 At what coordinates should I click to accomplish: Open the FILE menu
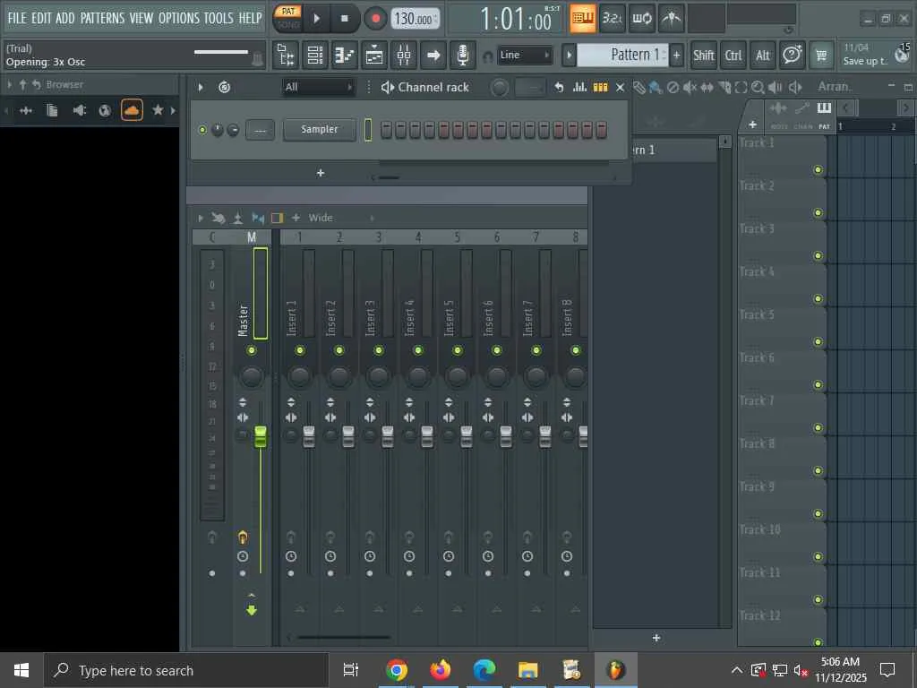[17, 18]
